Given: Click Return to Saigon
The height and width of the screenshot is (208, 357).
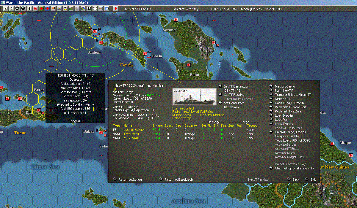Looking at the screenshot, I should 130,180.
